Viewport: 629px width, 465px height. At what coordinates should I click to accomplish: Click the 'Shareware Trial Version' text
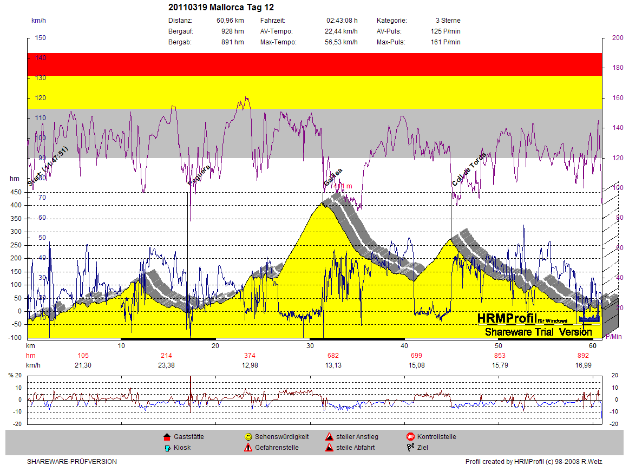[x=538, y=332]
